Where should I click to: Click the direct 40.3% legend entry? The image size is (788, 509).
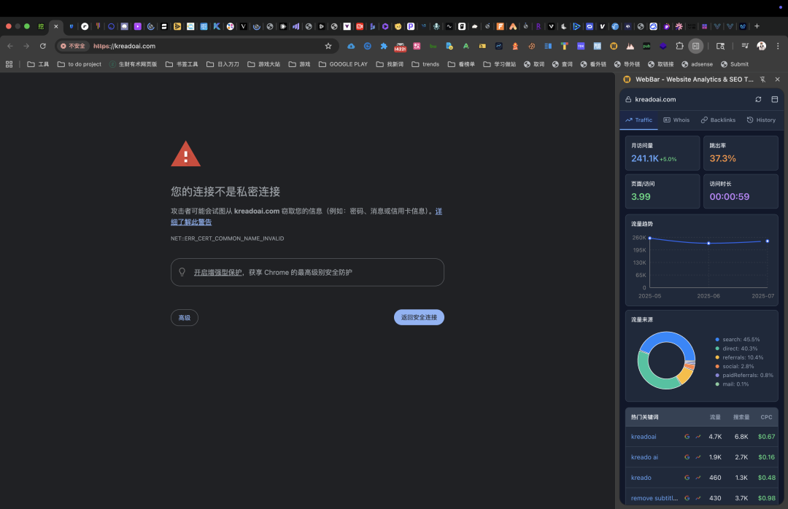[737, 349]
